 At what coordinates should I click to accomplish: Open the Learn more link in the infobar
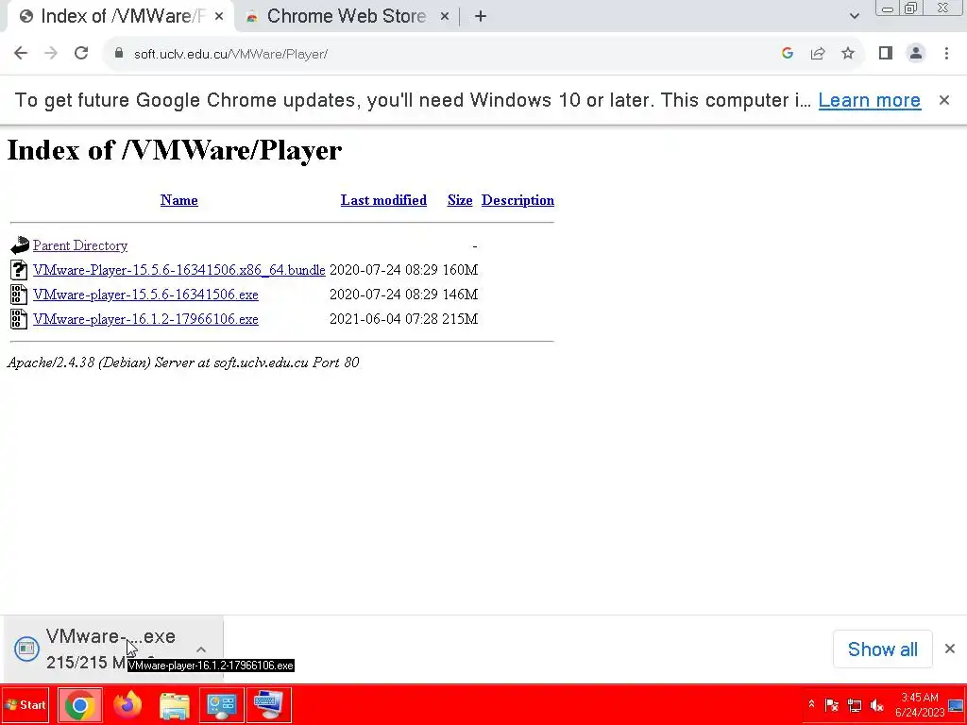pyautogui.click(x=869, y=100)
